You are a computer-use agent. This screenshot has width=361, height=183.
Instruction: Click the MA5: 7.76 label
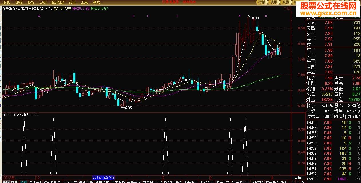45,9
